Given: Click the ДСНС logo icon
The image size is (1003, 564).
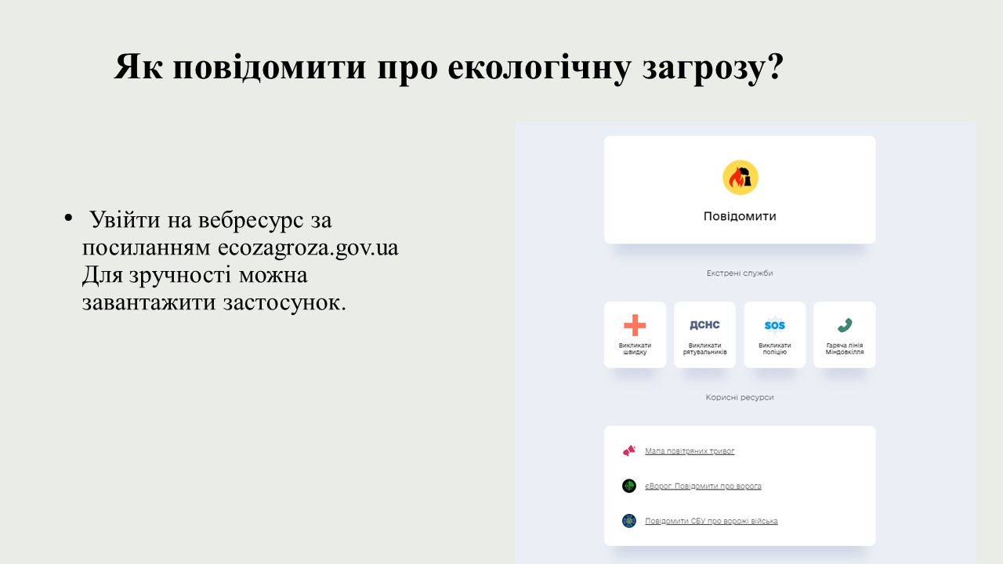Looking at the screenshot, I should click(704, 325).
